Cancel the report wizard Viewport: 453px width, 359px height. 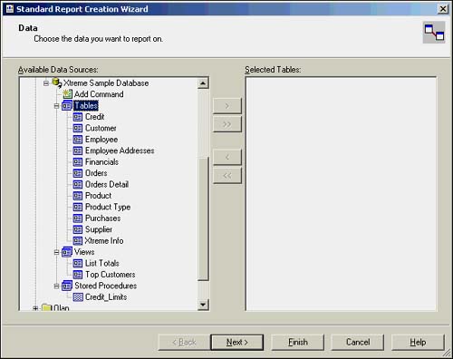point(358,343)
